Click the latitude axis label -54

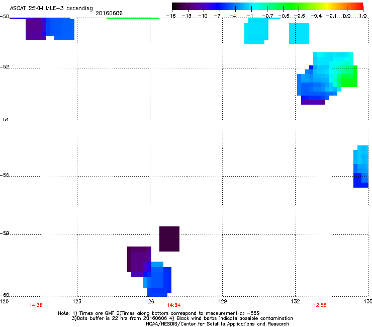[5, 119]
